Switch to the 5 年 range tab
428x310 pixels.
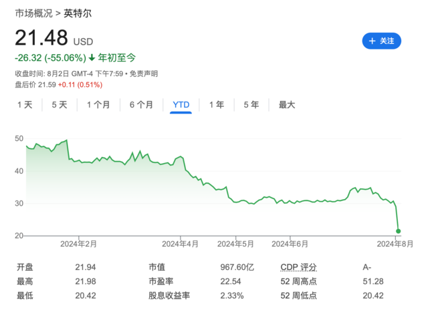click(x=251, y=105)
